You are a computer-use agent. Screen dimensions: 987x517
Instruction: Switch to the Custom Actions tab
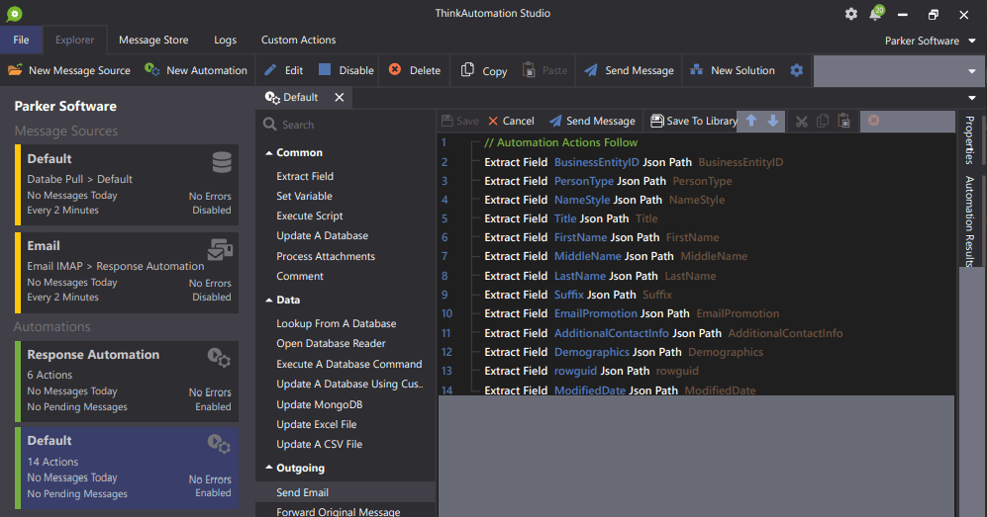(x=298, y=40)
